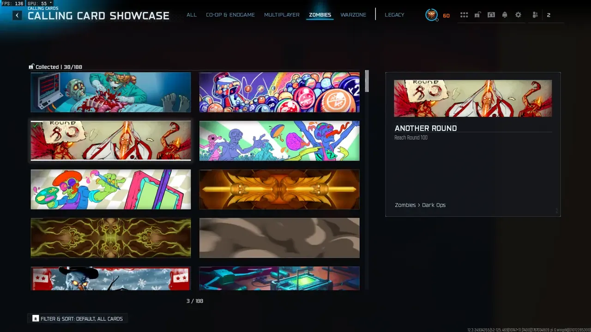Select the zombie surgeon calling card
The height and width of the screenshot is (332, 591).
tap(111, 92)
